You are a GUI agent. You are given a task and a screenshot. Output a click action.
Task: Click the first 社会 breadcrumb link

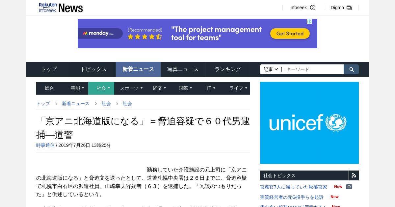point(106,103)
